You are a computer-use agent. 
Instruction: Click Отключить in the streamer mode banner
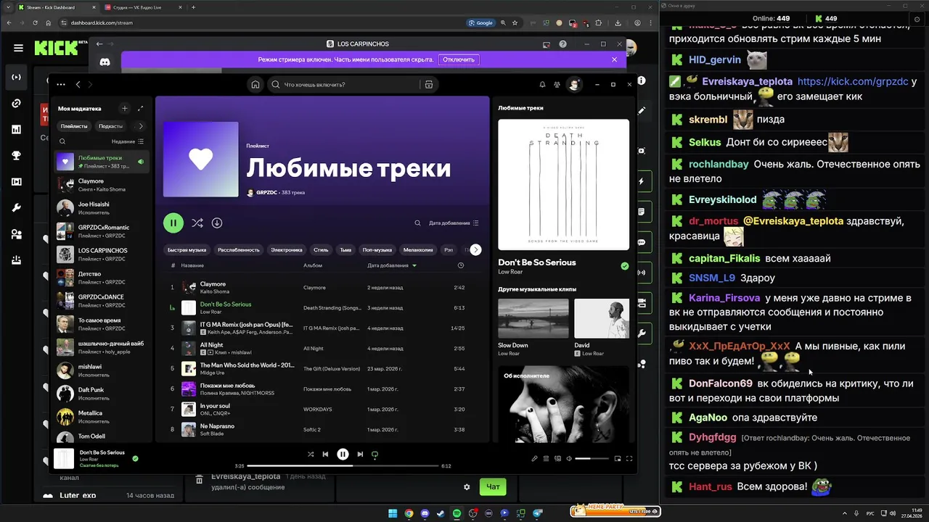pyautogui.click(x=459, y=59)
